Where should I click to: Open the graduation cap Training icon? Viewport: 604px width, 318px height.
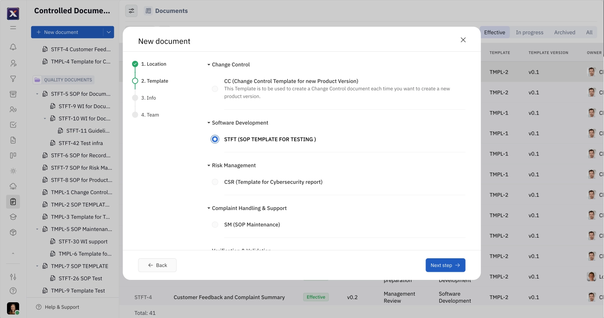13,217
